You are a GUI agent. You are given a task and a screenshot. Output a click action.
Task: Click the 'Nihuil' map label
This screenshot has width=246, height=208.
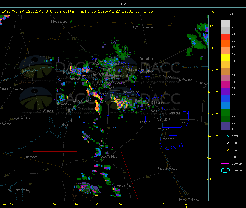coord(65,125)
